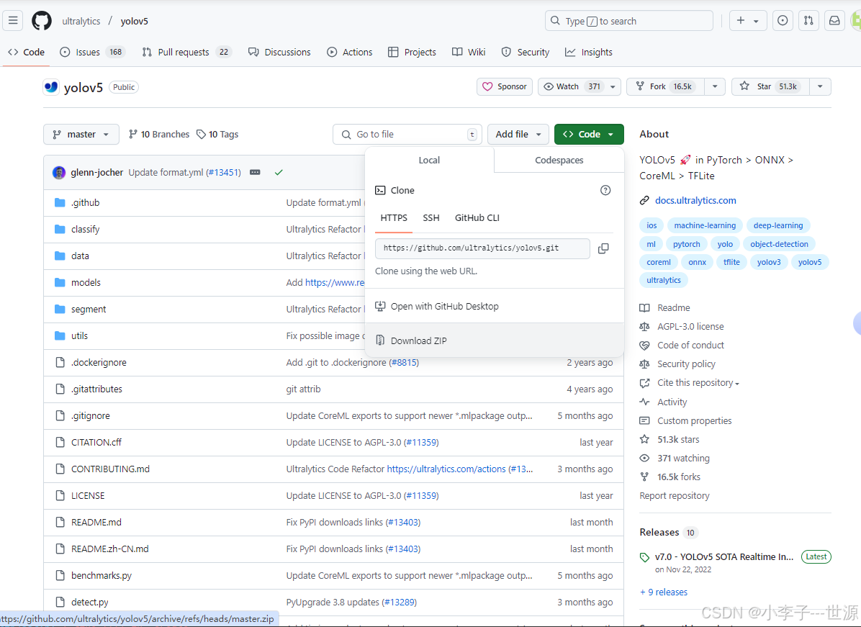Click Download ZIP

pos(494,340)
